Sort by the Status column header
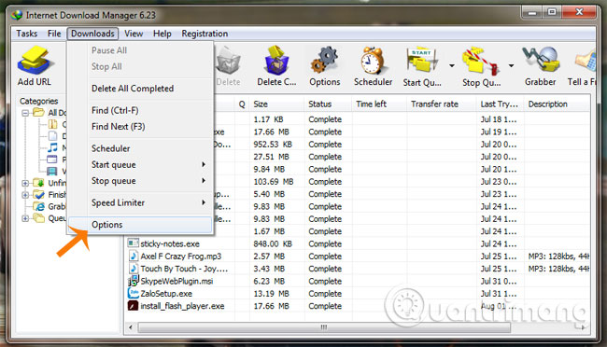 328,104
